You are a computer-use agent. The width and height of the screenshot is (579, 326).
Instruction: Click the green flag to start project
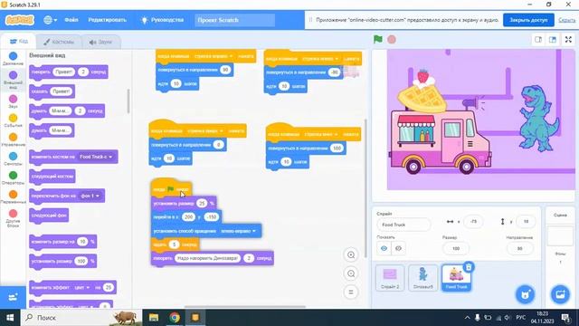(x=378, y=39)
